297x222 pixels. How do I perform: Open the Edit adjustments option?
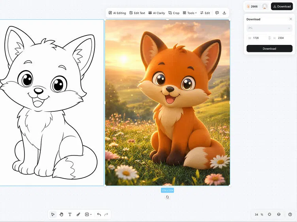pyautogui.click(x=205, y=13)
